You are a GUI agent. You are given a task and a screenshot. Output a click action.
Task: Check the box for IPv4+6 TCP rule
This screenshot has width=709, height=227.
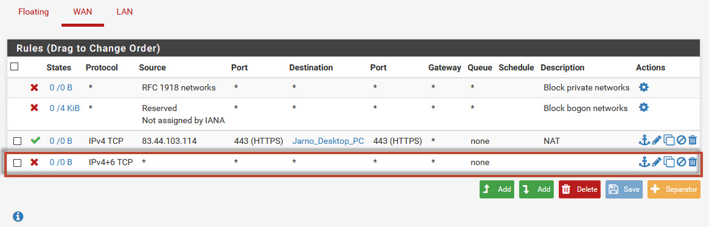click(x=17, y=163)
